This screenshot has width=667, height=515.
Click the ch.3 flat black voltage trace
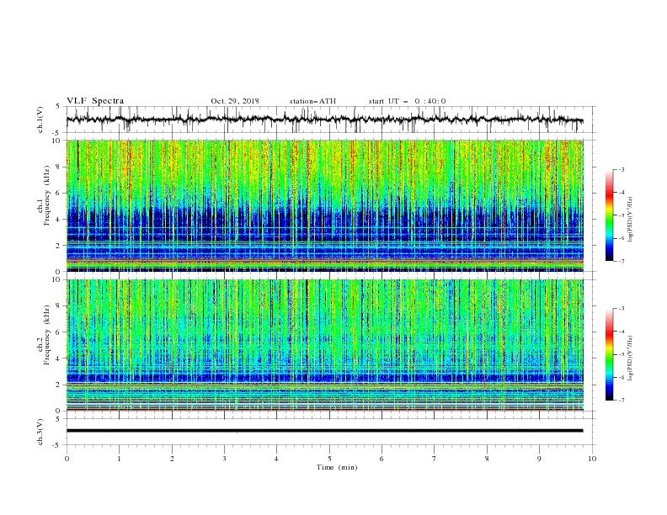(x=324, y=431)
